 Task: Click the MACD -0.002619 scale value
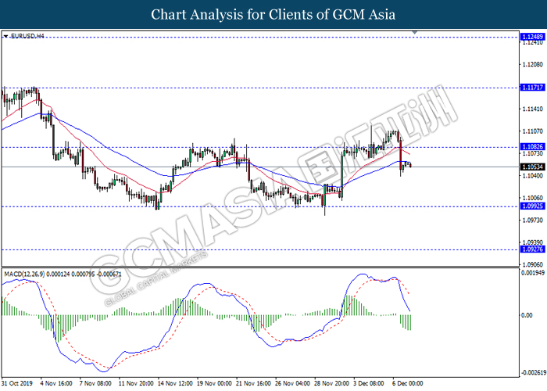[534, 373]
